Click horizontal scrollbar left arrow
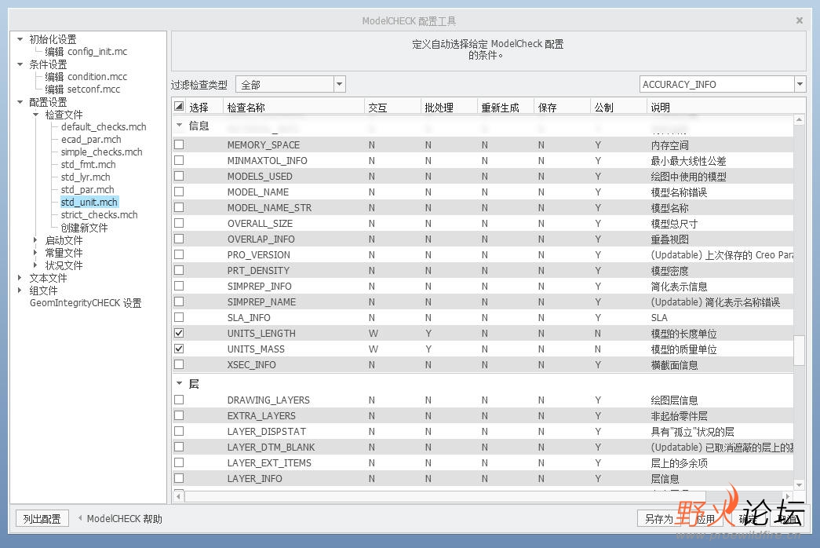The height and width of the screenshot is (548, 820). (179, 495)
